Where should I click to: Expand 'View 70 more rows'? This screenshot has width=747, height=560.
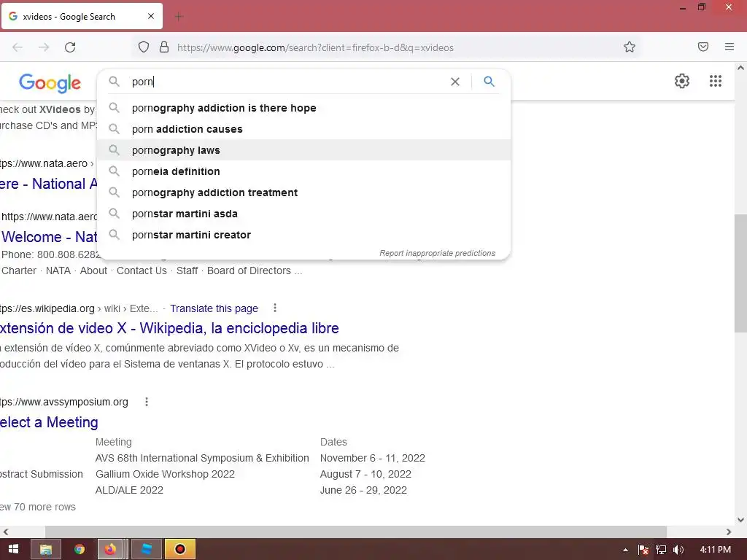38,507
